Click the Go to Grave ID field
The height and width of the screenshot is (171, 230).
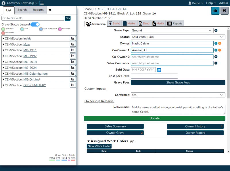[x=33, y=18]
